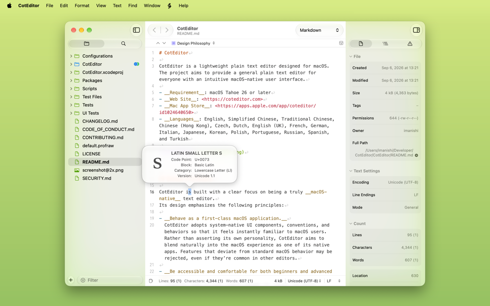Open the Text menu
490x306 pixels.
pyautogui.click(x=117, y=5)
